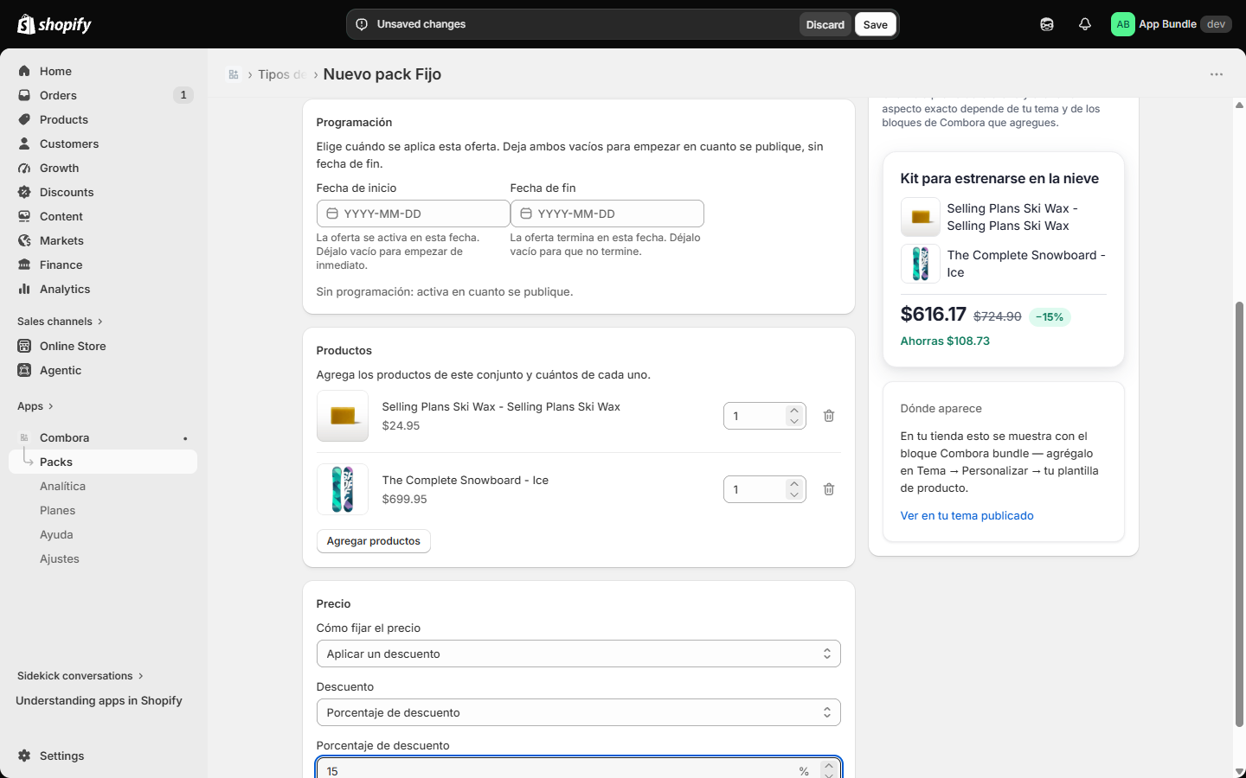Click the Discounts icon in sidebar

tap(24, 192)
